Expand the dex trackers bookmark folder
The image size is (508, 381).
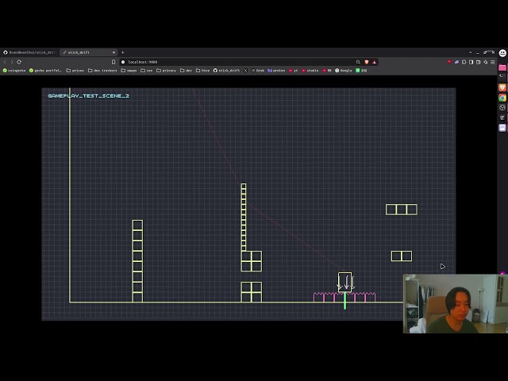click(x=102, y=71)
